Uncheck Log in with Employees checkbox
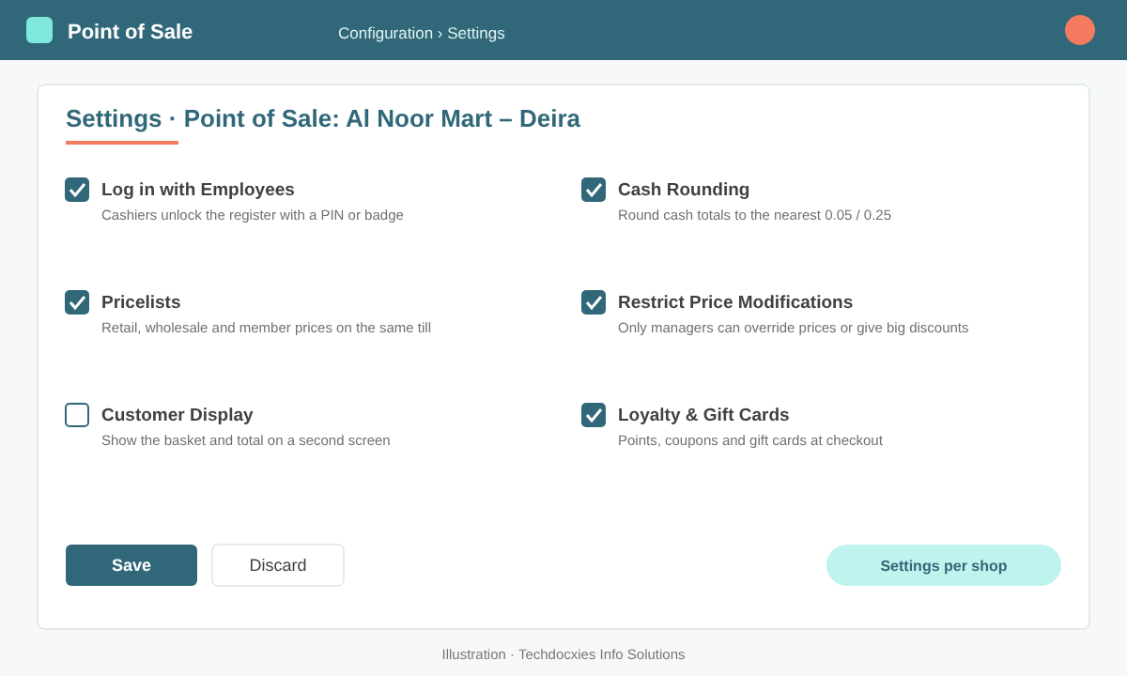Screen dimensions: 1127x676 [77, 190]
